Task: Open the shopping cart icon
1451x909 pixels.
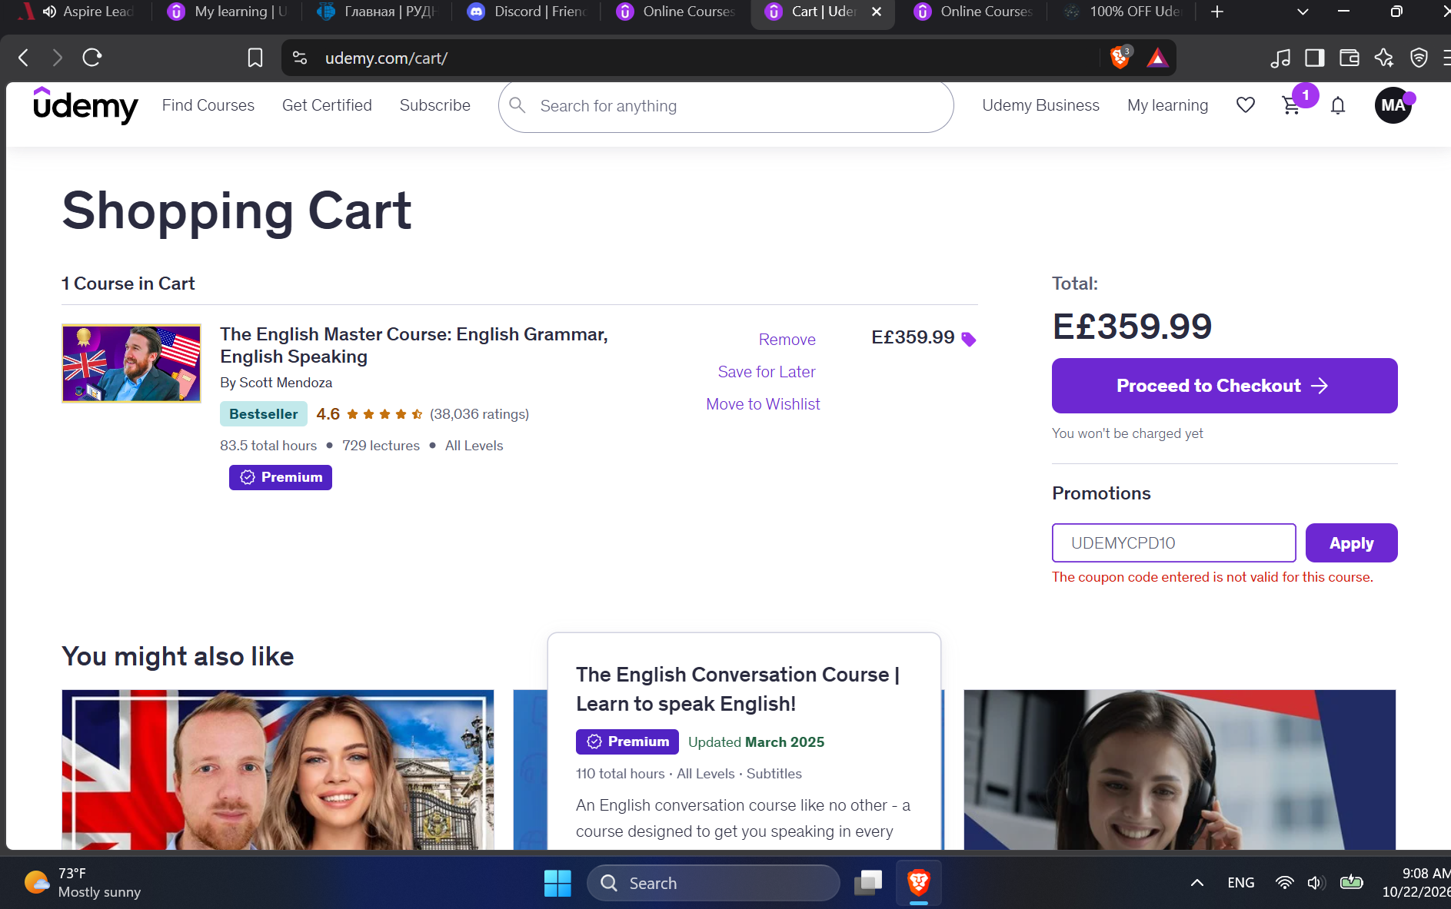Action: [1292, 105]
